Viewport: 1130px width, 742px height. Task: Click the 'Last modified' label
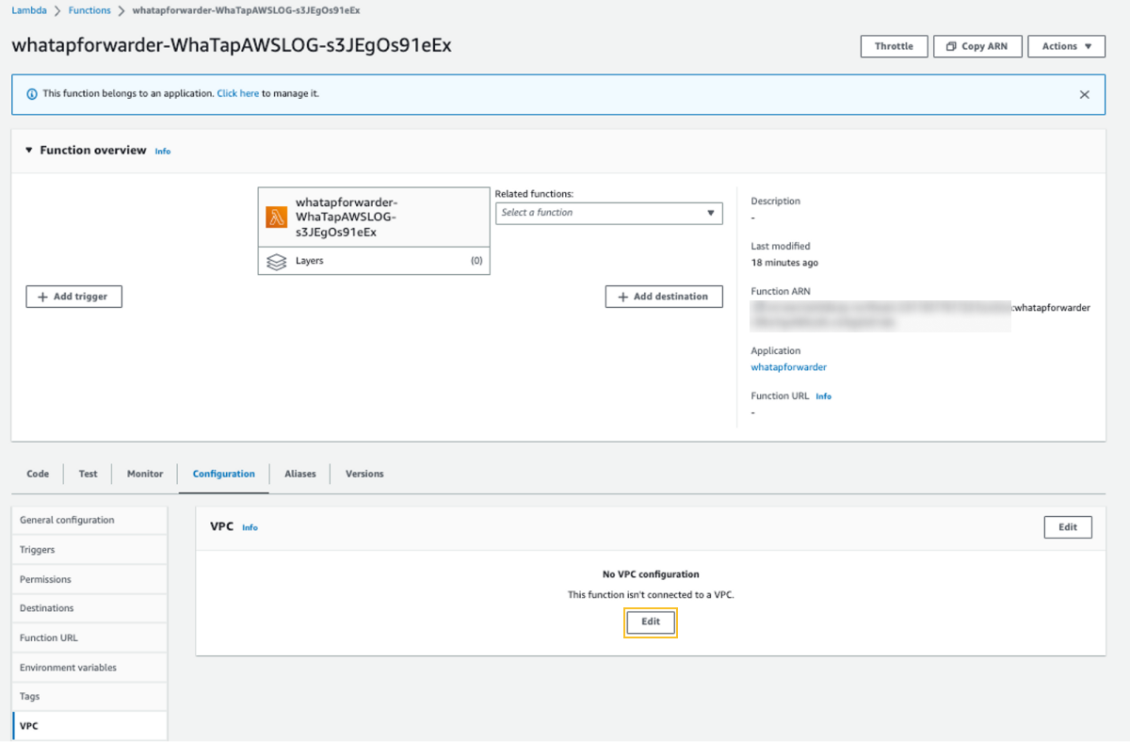click(780, 247)
